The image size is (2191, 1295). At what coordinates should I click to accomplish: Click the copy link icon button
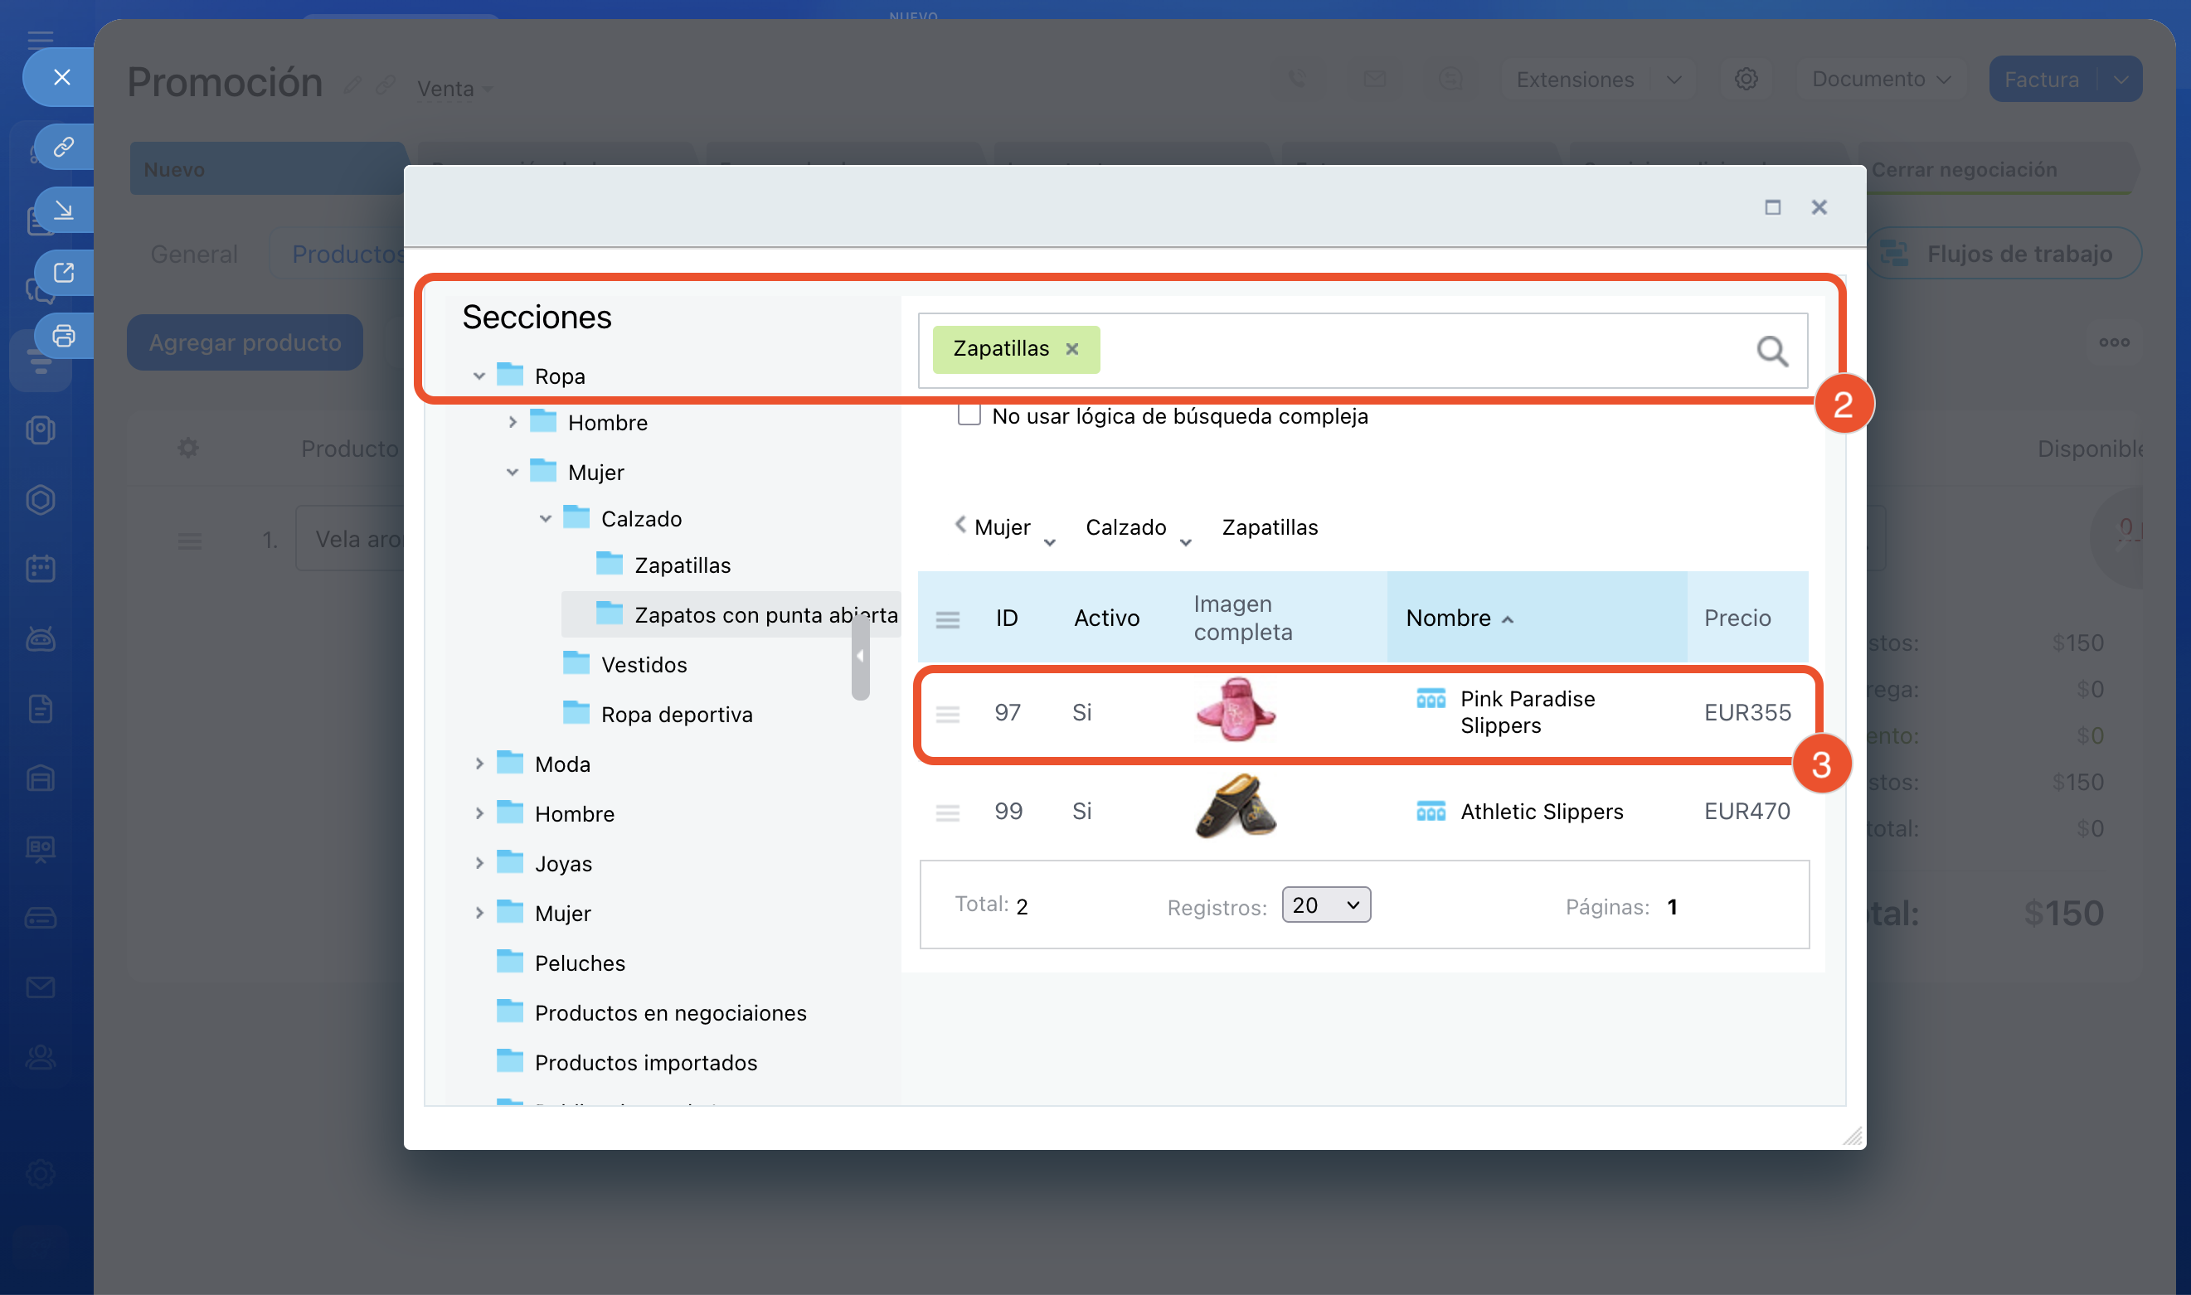click(64, 146)
